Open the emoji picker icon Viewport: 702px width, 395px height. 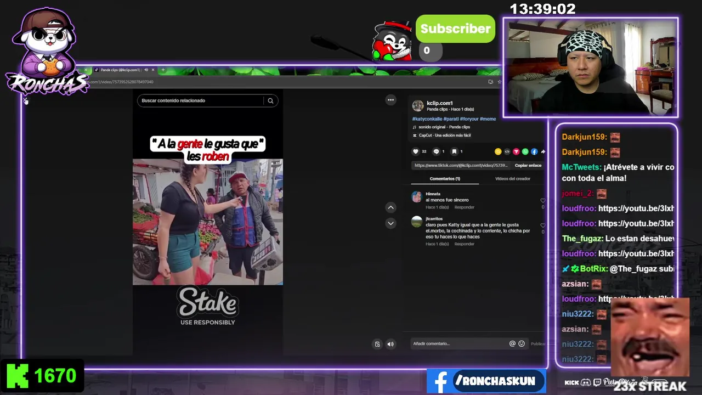tap(522, 343)
